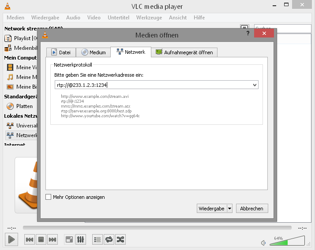Set volume on the volume slider
This screenshot has width=315, height=250.
[287, 241]
